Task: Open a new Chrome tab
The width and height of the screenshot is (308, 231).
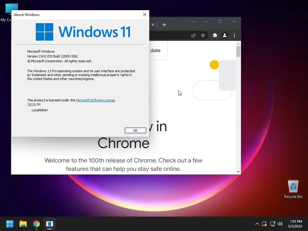Action: (164, 25)
